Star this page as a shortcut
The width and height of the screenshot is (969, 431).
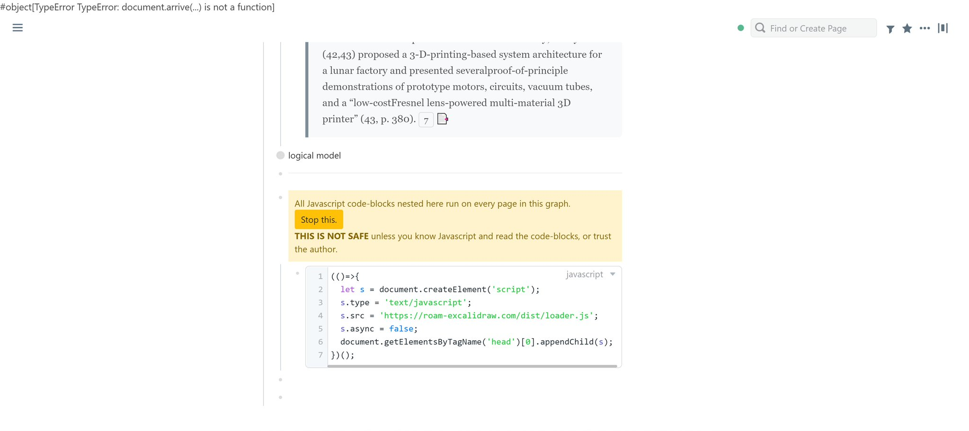(x=907, y=28)
